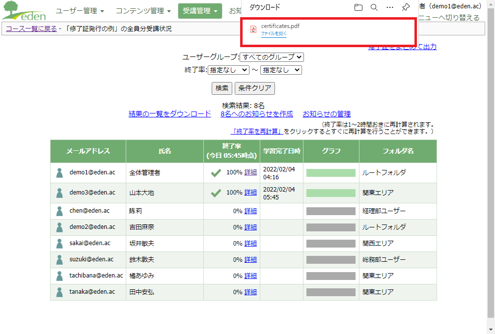Click user icon for tanaka@eden.ac
Viewport: 495px width, 334px height.
pos(59,292)
